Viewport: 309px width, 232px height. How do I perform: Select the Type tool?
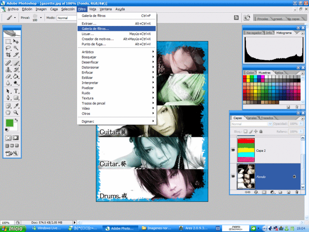point(16,91)
